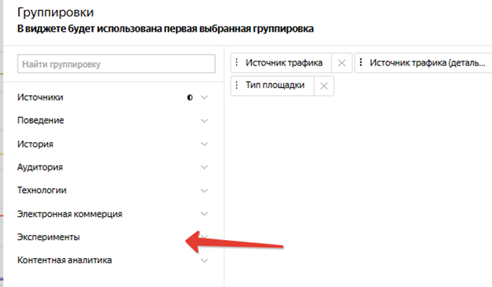Expand Контентная аналитика with its chevron
The image size is (492, 287).
[204, 261]
